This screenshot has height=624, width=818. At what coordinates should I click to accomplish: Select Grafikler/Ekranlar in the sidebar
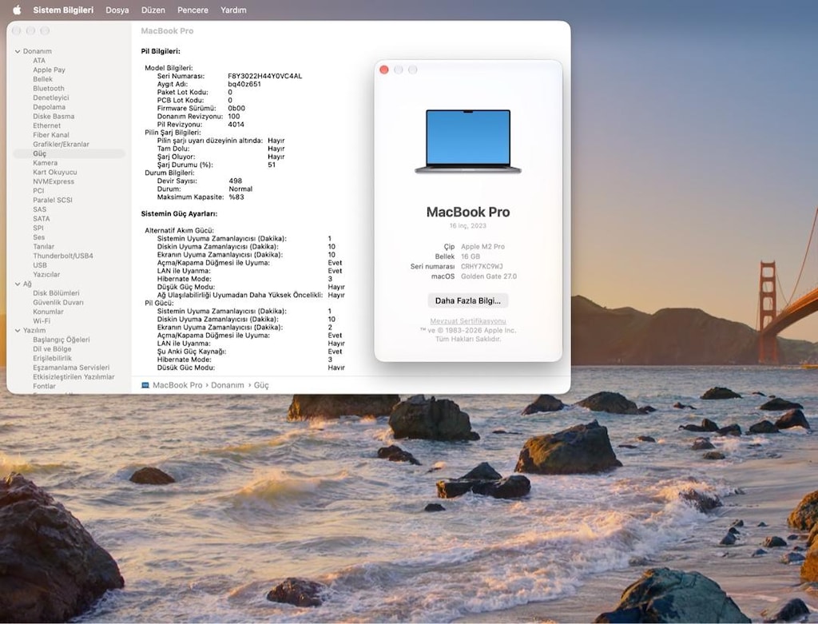pos(61,145)
